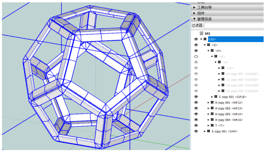Click the component icon of G copy 001
The image size is (268, 156).
click(x=216, y=97)
